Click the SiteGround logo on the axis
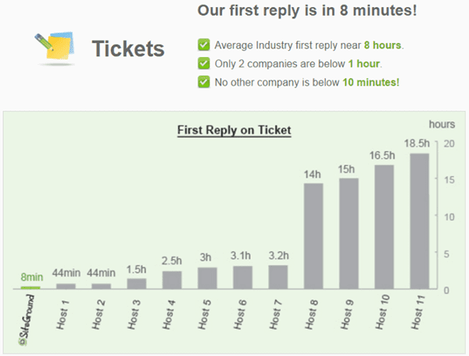Screen dimensions: 469x356 27,320
